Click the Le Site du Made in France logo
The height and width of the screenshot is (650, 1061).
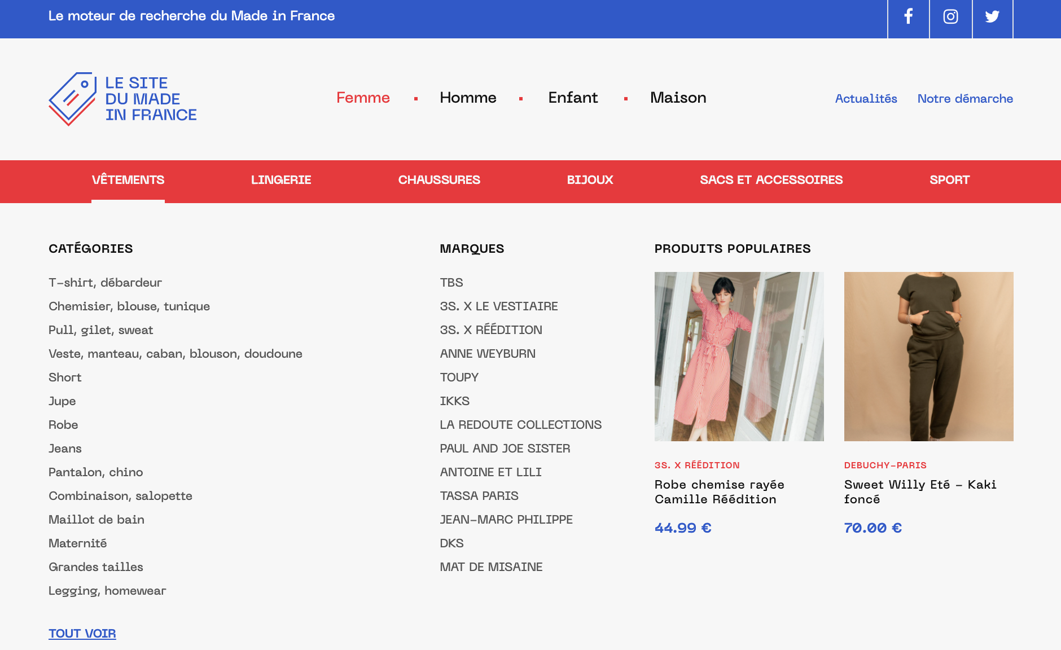pyautogui.click(x=122, y=99)
